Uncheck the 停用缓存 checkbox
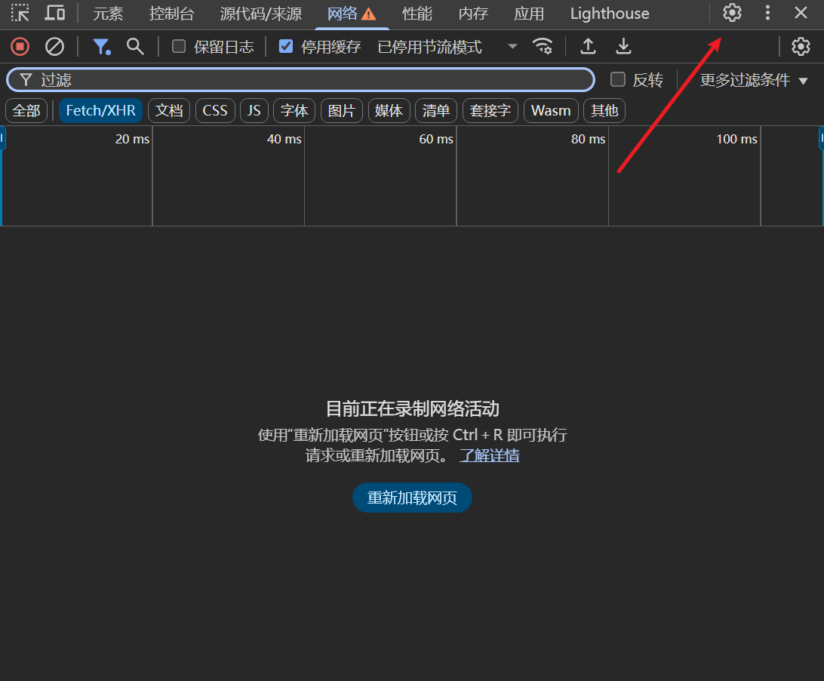824x681 pixels. [x=286, y=47]
